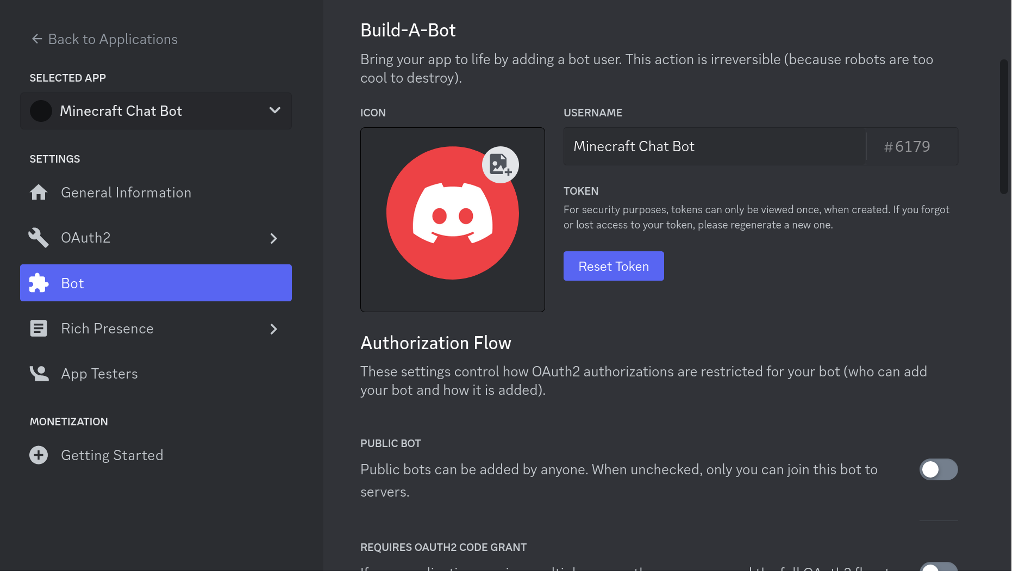Select the puzzle piece icon for Bot settings
This screenshot has width=1019, height=576.
[39, 283]
